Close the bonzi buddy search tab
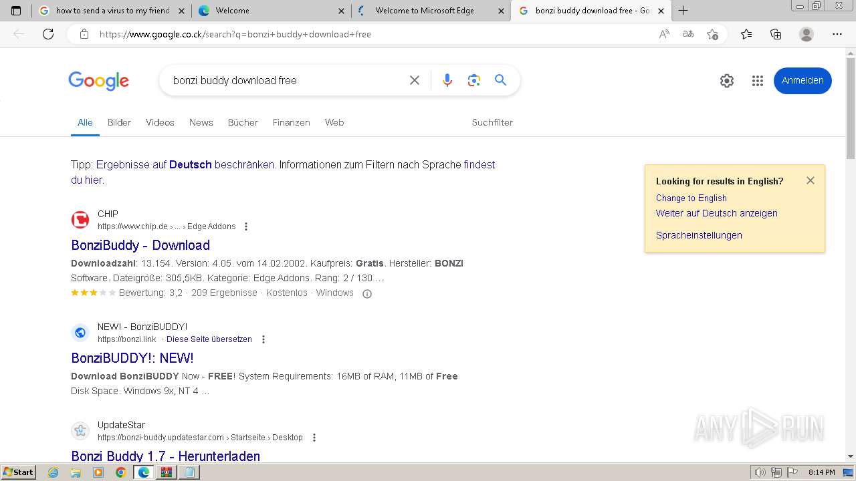Viewport: 856px width, 481px height. click(x=661, y=11)
